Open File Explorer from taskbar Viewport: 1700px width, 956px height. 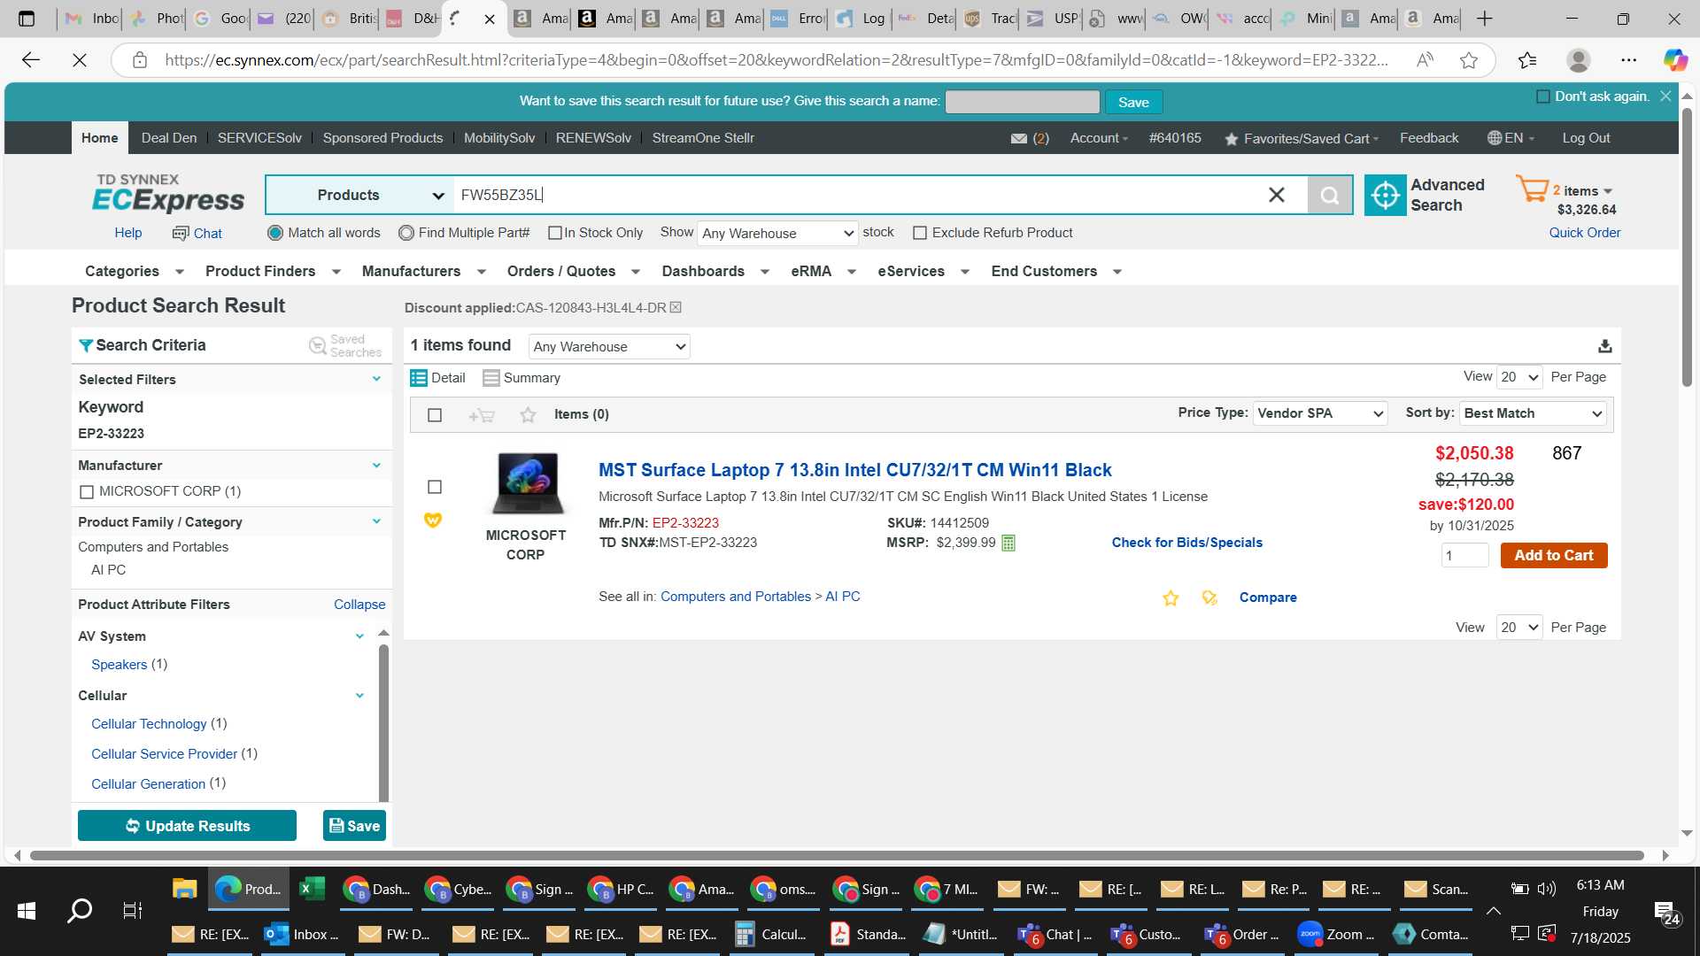coord(184,889)
